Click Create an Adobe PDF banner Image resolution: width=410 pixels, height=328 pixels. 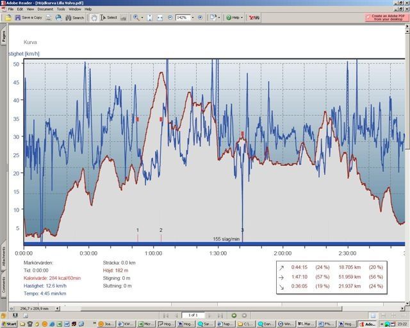tap(386, 18)
